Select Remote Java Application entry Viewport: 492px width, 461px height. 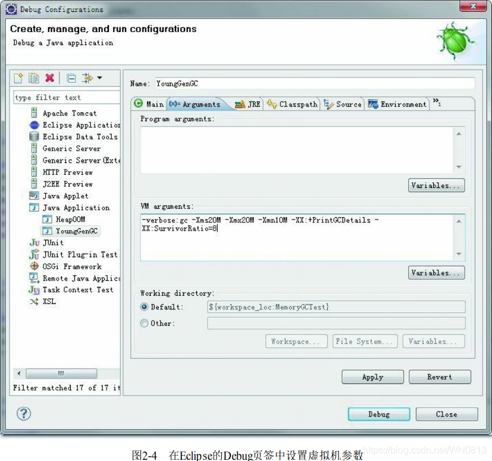pyautogui.click(x=82, y=278)
